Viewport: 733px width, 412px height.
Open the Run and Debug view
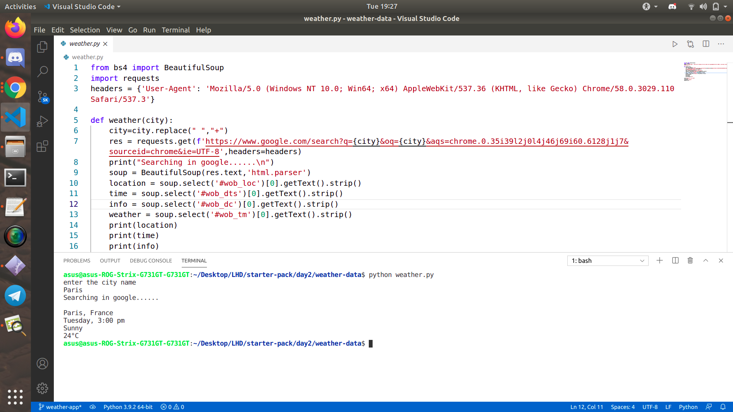[42, 121]
